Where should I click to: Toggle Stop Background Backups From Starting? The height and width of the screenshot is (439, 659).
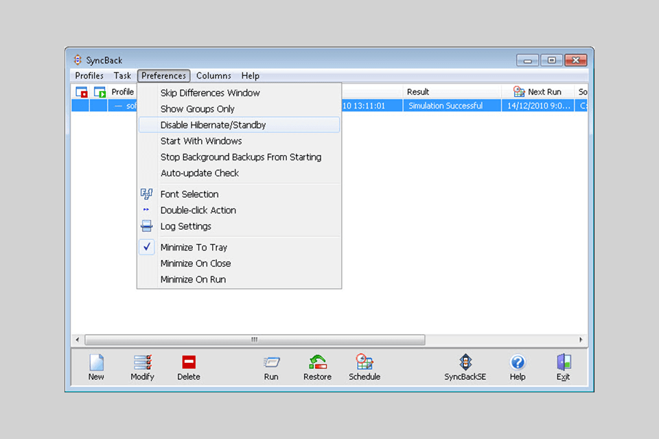click(x=239, y=157)
